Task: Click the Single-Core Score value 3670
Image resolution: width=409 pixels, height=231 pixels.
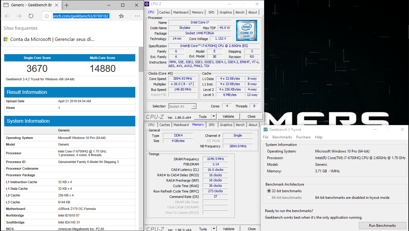Action: (x=37, y=69)
